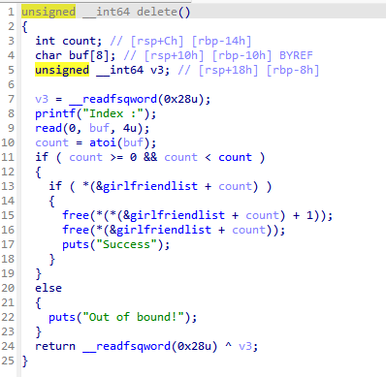Click the free call on line 15
386x377 pixels.
coord(76,215)
